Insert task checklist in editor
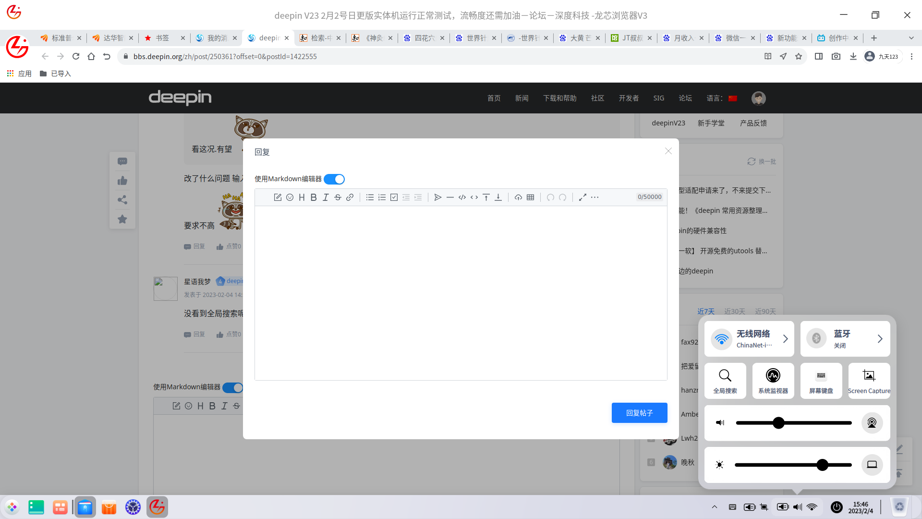Image resolution: width=922 pixels, height=519 pixels. pyautogui.click(x=394, y=197)
